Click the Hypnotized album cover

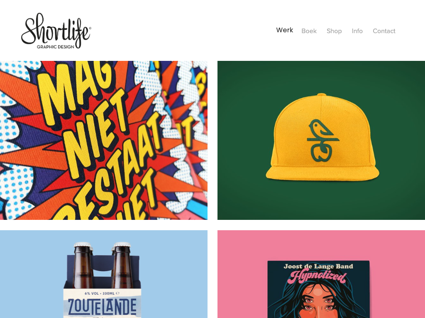tap(318, 289)
